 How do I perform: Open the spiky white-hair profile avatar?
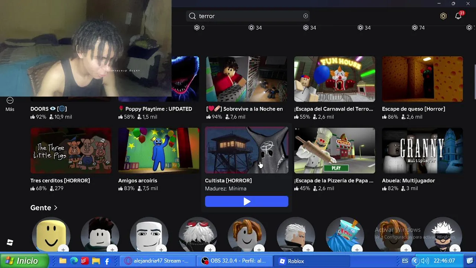[443, 234]
